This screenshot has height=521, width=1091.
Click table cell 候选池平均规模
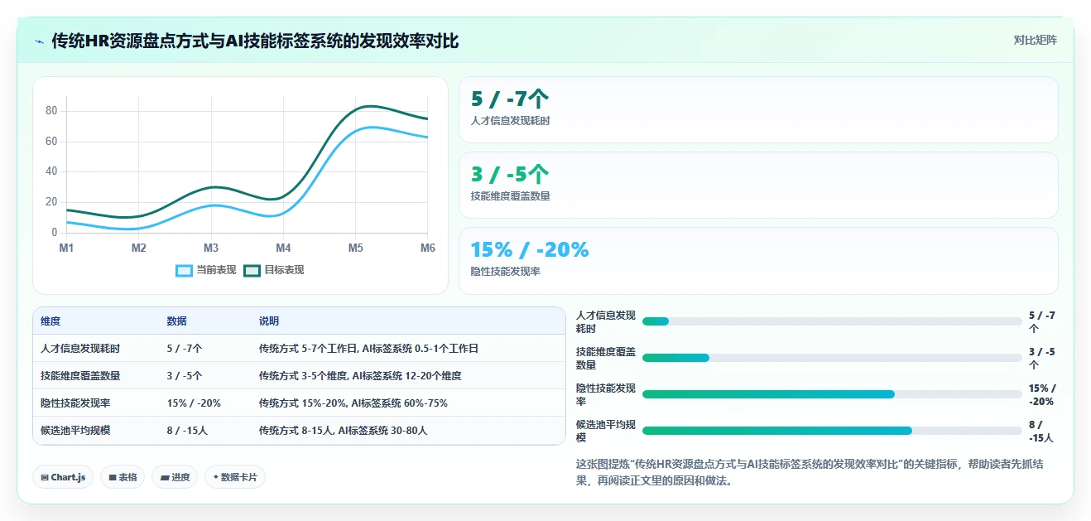point(75,431)
